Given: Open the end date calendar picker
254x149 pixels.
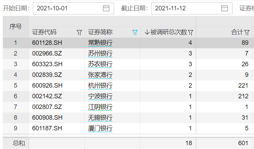Looking at the screenshot, I should pyautogui.click(x=225, y=8).
